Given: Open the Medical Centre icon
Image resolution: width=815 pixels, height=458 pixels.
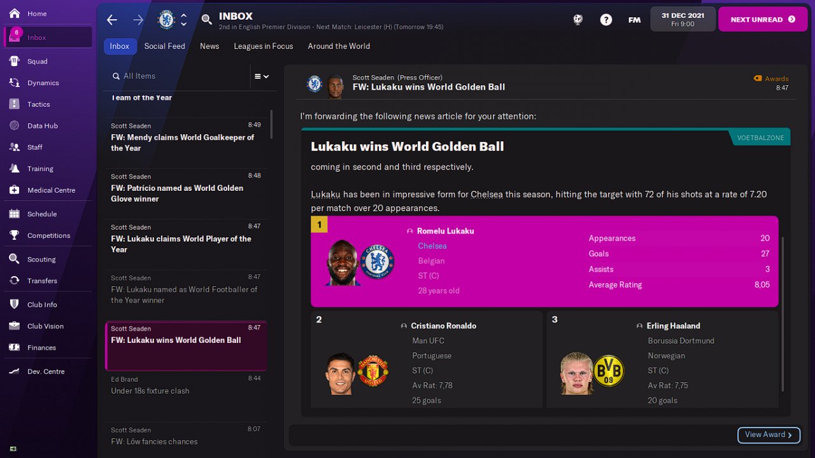Looking at the screenshot, I should [14, 190].
